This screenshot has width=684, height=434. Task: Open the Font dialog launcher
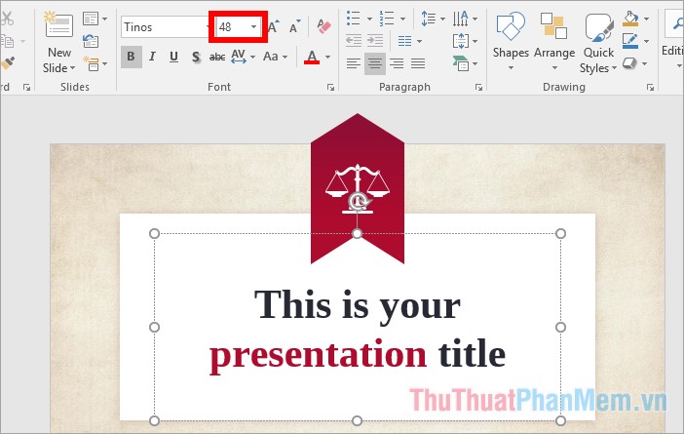click(x=330, y=88)
